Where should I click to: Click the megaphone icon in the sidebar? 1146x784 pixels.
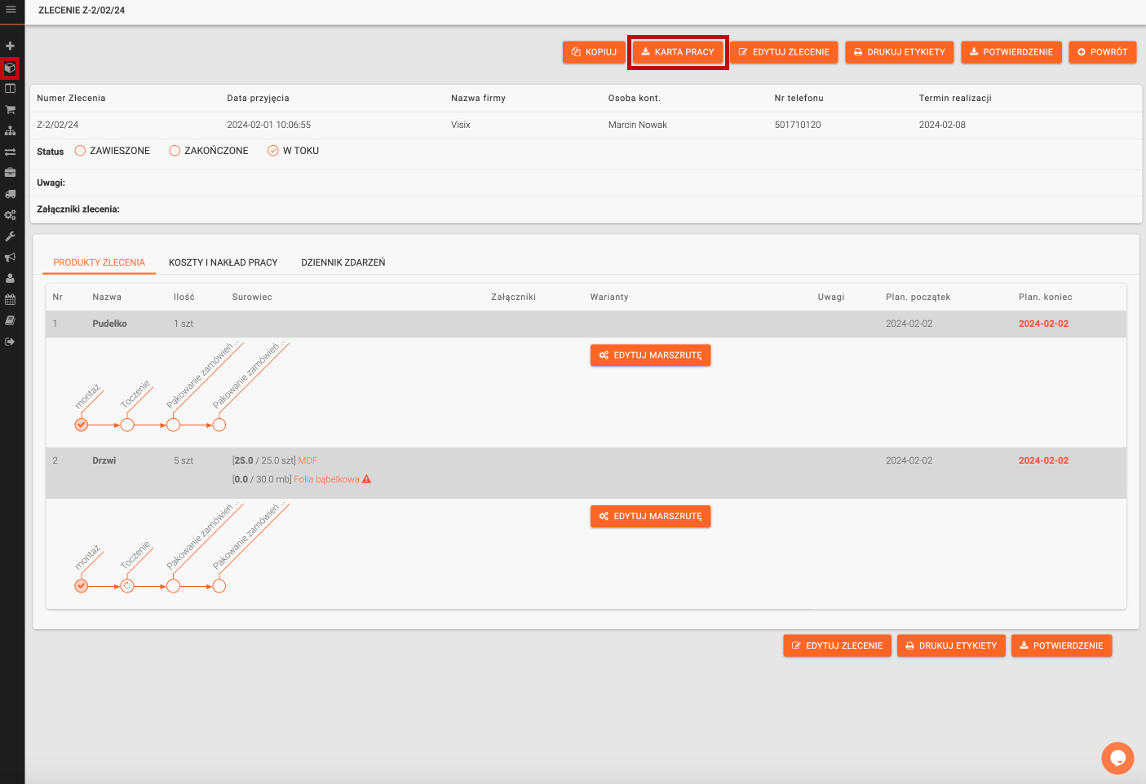click(11, 258)
